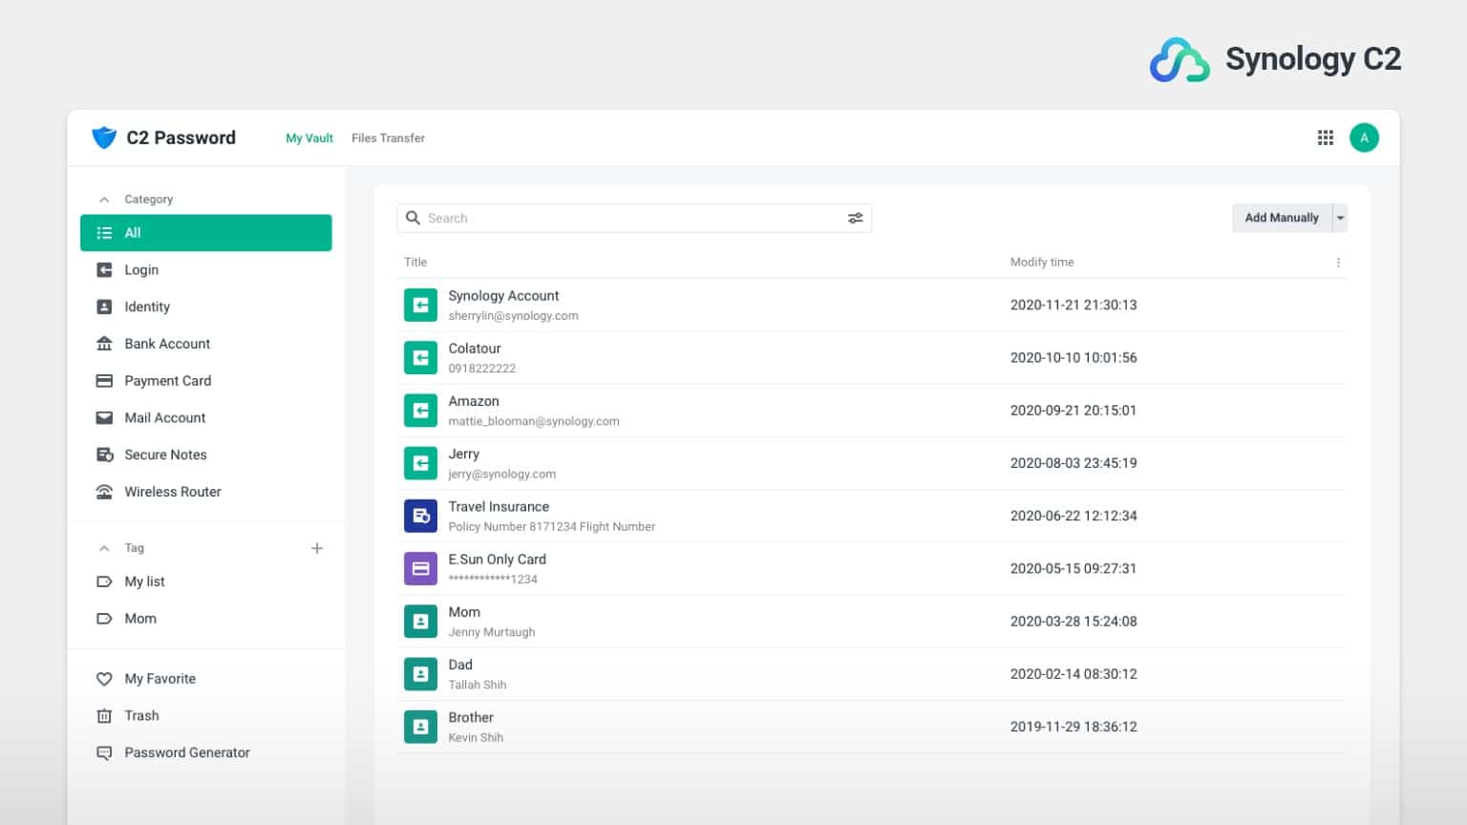Open the Add Manually dropdown arrow
This screenshot has width=1467, height=825.
(1340, 219)
